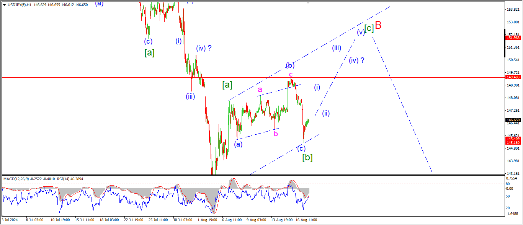The image size is (523, 225).
Task: Select the blue (b) wave label
Action: pos(291,65)
